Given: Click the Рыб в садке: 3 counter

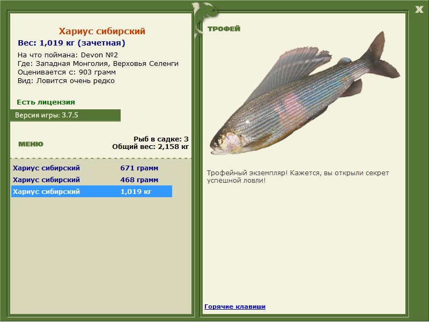Looking at the screenshot, I should 161,139.
